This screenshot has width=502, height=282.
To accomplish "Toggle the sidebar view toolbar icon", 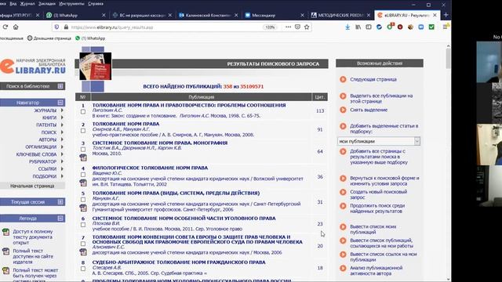I will click(369, 27).
